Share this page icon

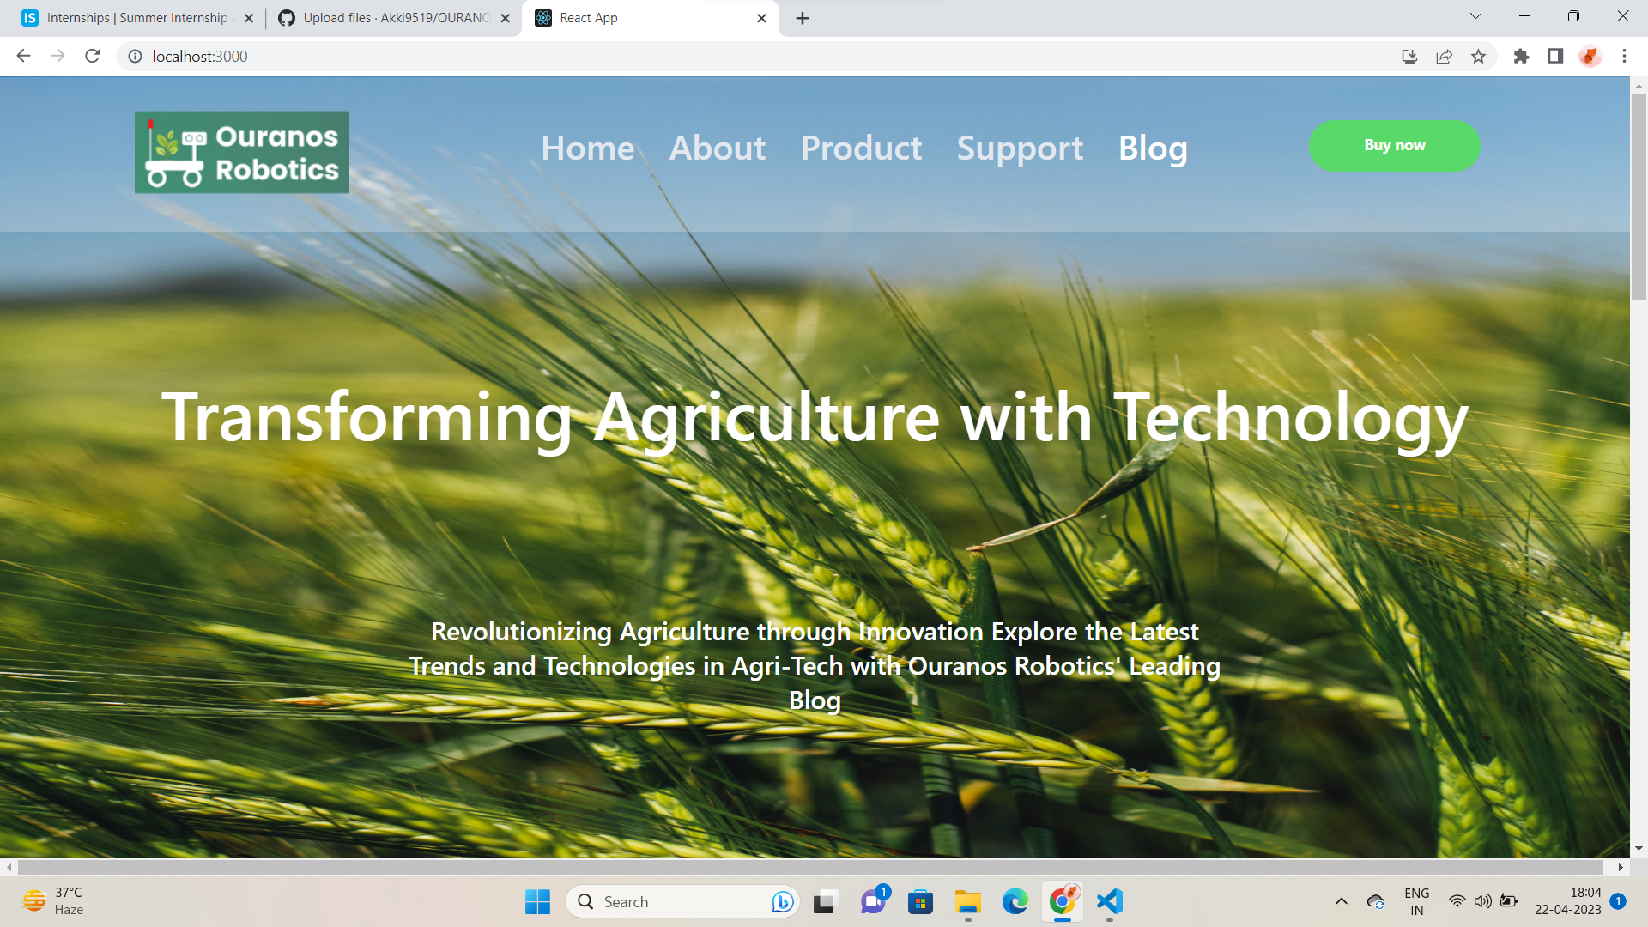click(1444, 56)
